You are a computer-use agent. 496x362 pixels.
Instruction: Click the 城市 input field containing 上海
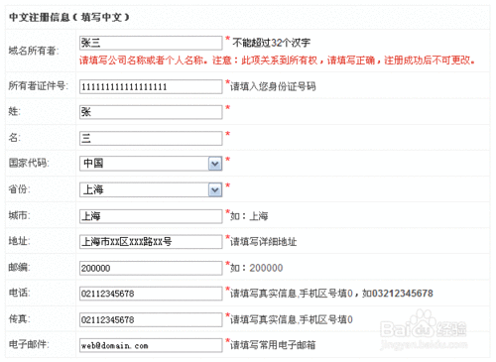(x=151, y=216)
